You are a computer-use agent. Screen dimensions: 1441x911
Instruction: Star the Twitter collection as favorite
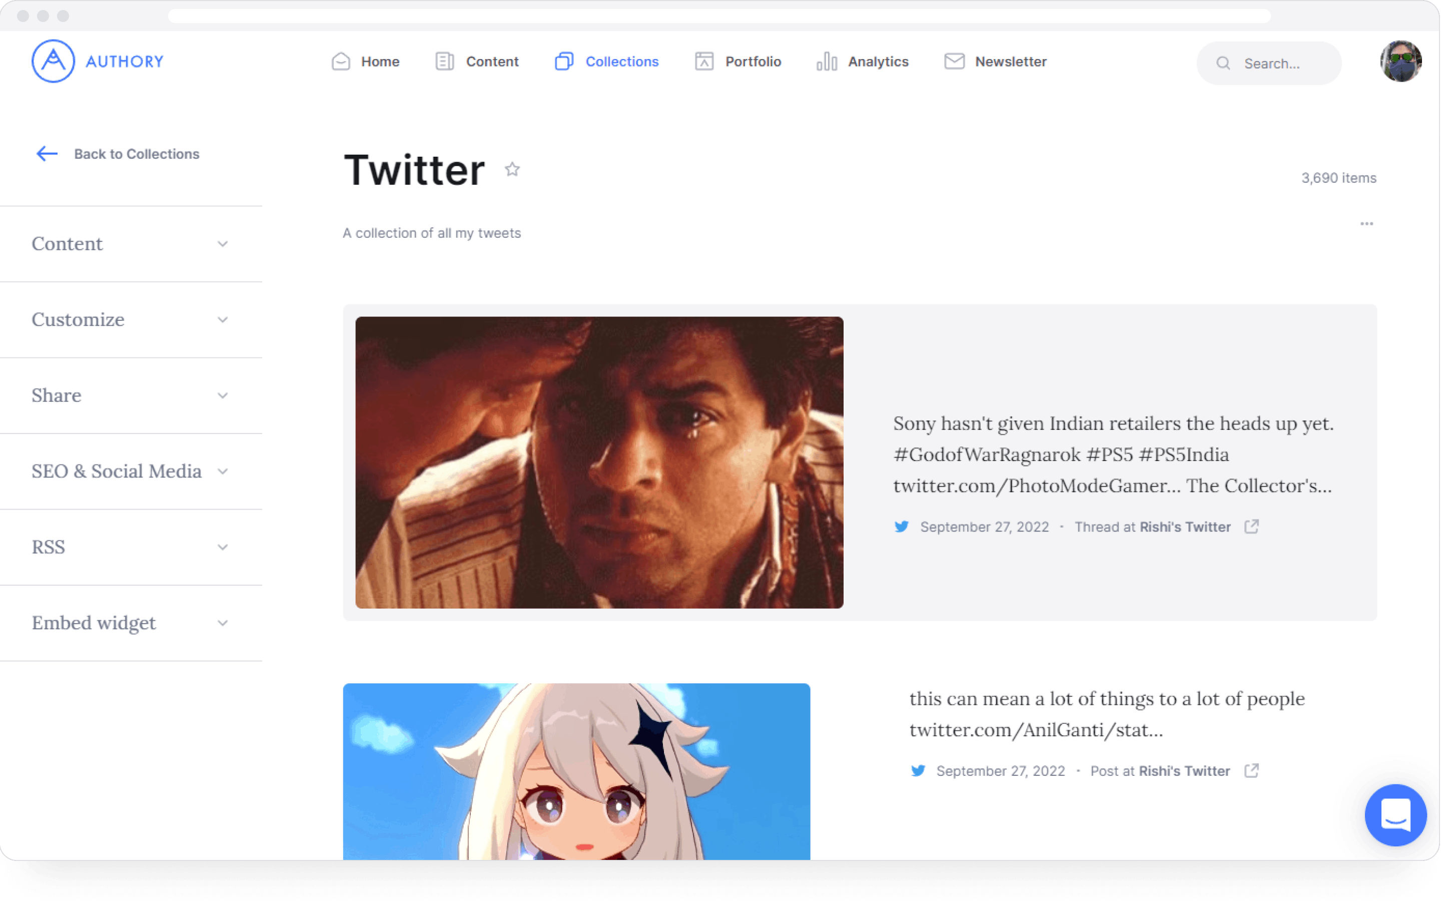pyautogui.click(x=512, y=169)
